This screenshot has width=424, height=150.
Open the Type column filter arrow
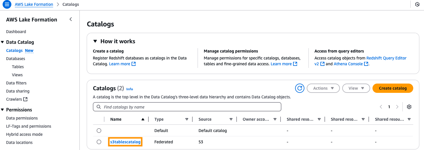187,119
